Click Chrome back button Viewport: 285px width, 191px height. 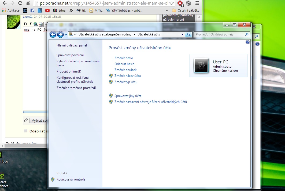pos(4,3)
